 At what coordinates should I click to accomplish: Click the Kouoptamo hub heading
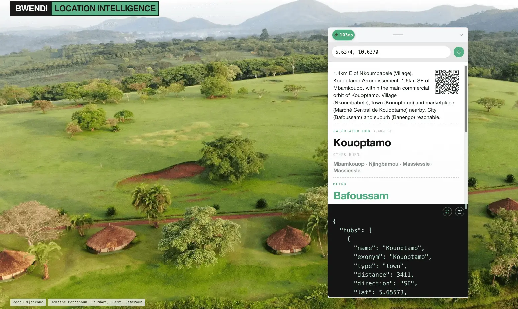point(362,143)
